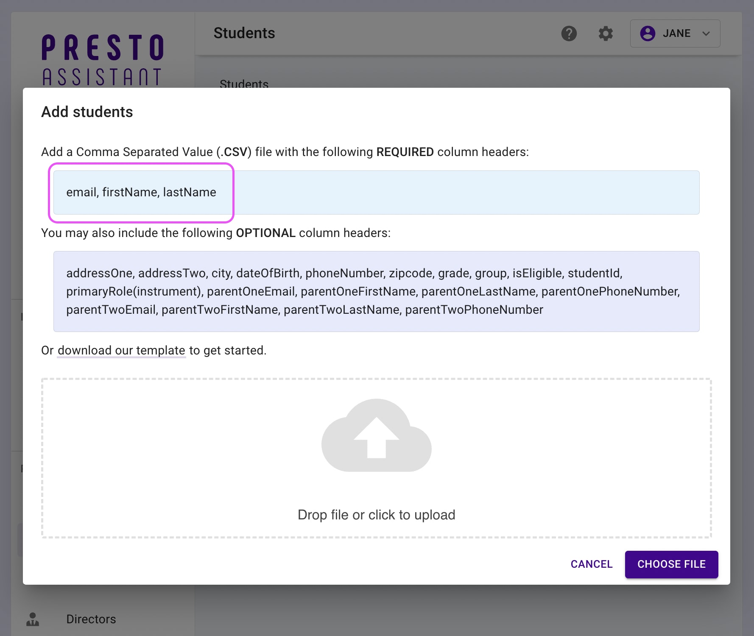Click the Add students dialog title
The width and height of the screenshot is (754, 636).
[x=87, y=112]
